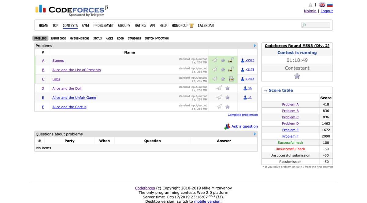Open the CALENDAR menu item
This screenshot has width=367, height=203.
[206, 26]
